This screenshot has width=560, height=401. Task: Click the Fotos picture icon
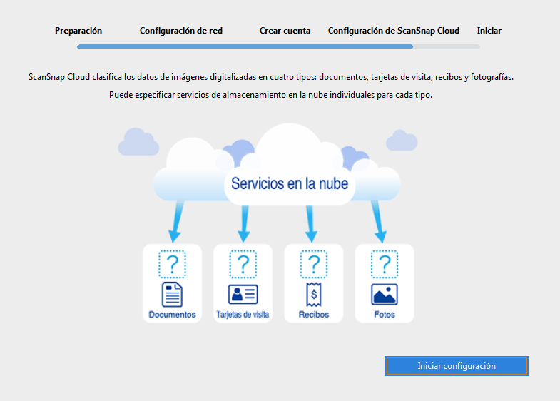[385, 294]
